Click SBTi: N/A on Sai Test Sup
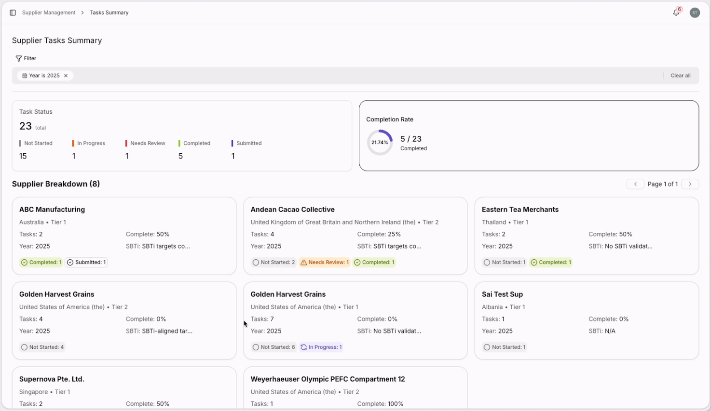 [602, 331]
